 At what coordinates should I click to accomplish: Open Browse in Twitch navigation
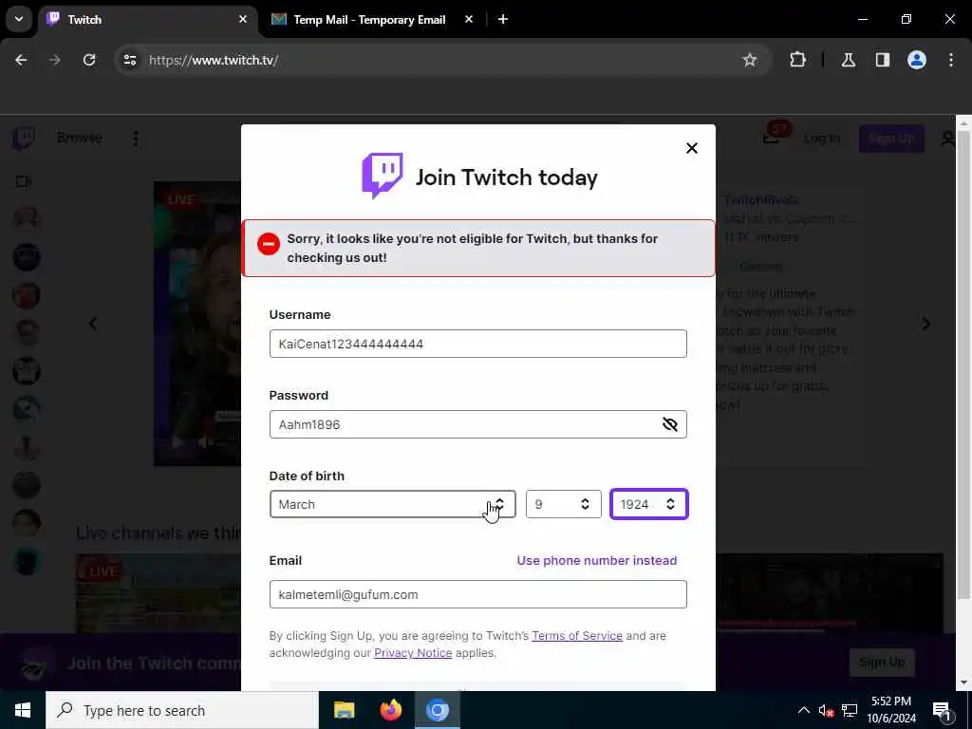coord(80,138)
